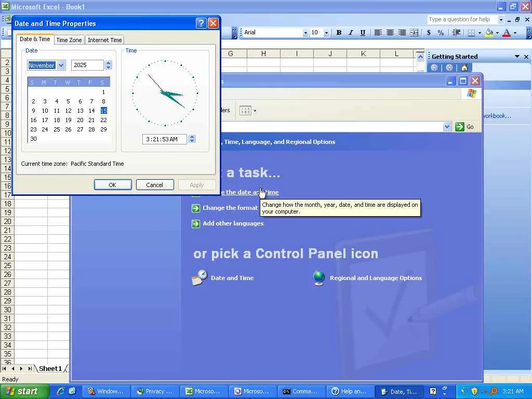Click the Excel vertical scrollbar up arrow
Viewport: 532px width, 399px height.
pos(420,57)
